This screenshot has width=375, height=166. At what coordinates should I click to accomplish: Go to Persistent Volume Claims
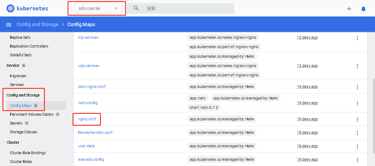click(32, 114)
